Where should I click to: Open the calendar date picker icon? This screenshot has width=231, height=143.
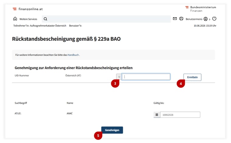[x=157, y=115]
